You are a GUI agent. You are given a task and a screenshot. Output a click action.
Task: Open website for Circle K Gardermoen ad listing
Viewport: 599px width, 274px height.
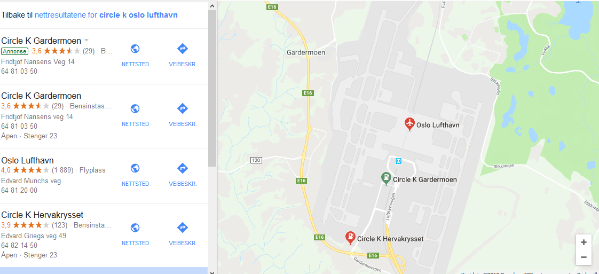(x=135, y=56)
